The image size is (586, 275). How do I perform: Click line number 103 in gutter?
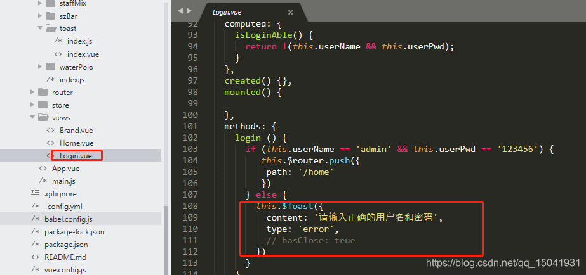click(x=190, y=150)
